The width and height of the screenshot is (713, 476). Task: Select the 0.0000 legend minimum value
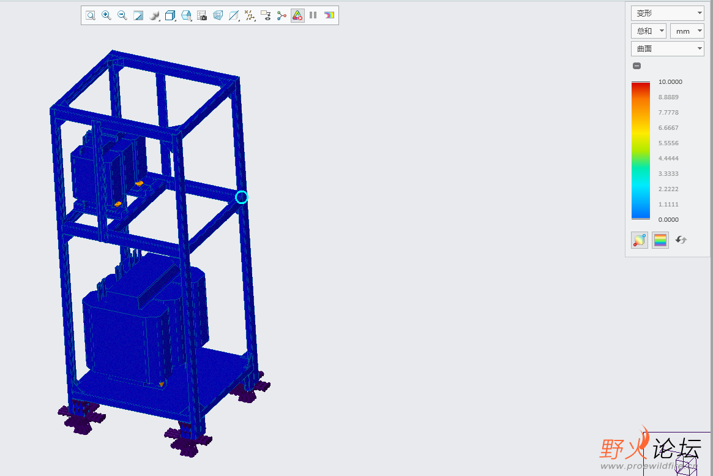(668, 219)
